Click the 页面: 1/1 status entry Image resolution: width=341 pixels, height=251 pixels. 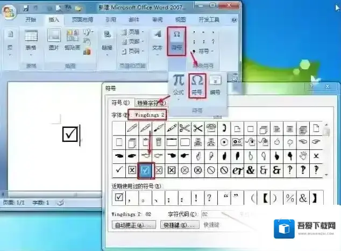(13, 203)
